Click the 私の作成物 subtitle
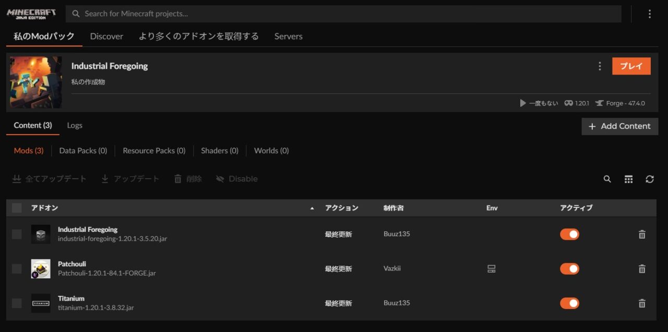 point(88,82)
